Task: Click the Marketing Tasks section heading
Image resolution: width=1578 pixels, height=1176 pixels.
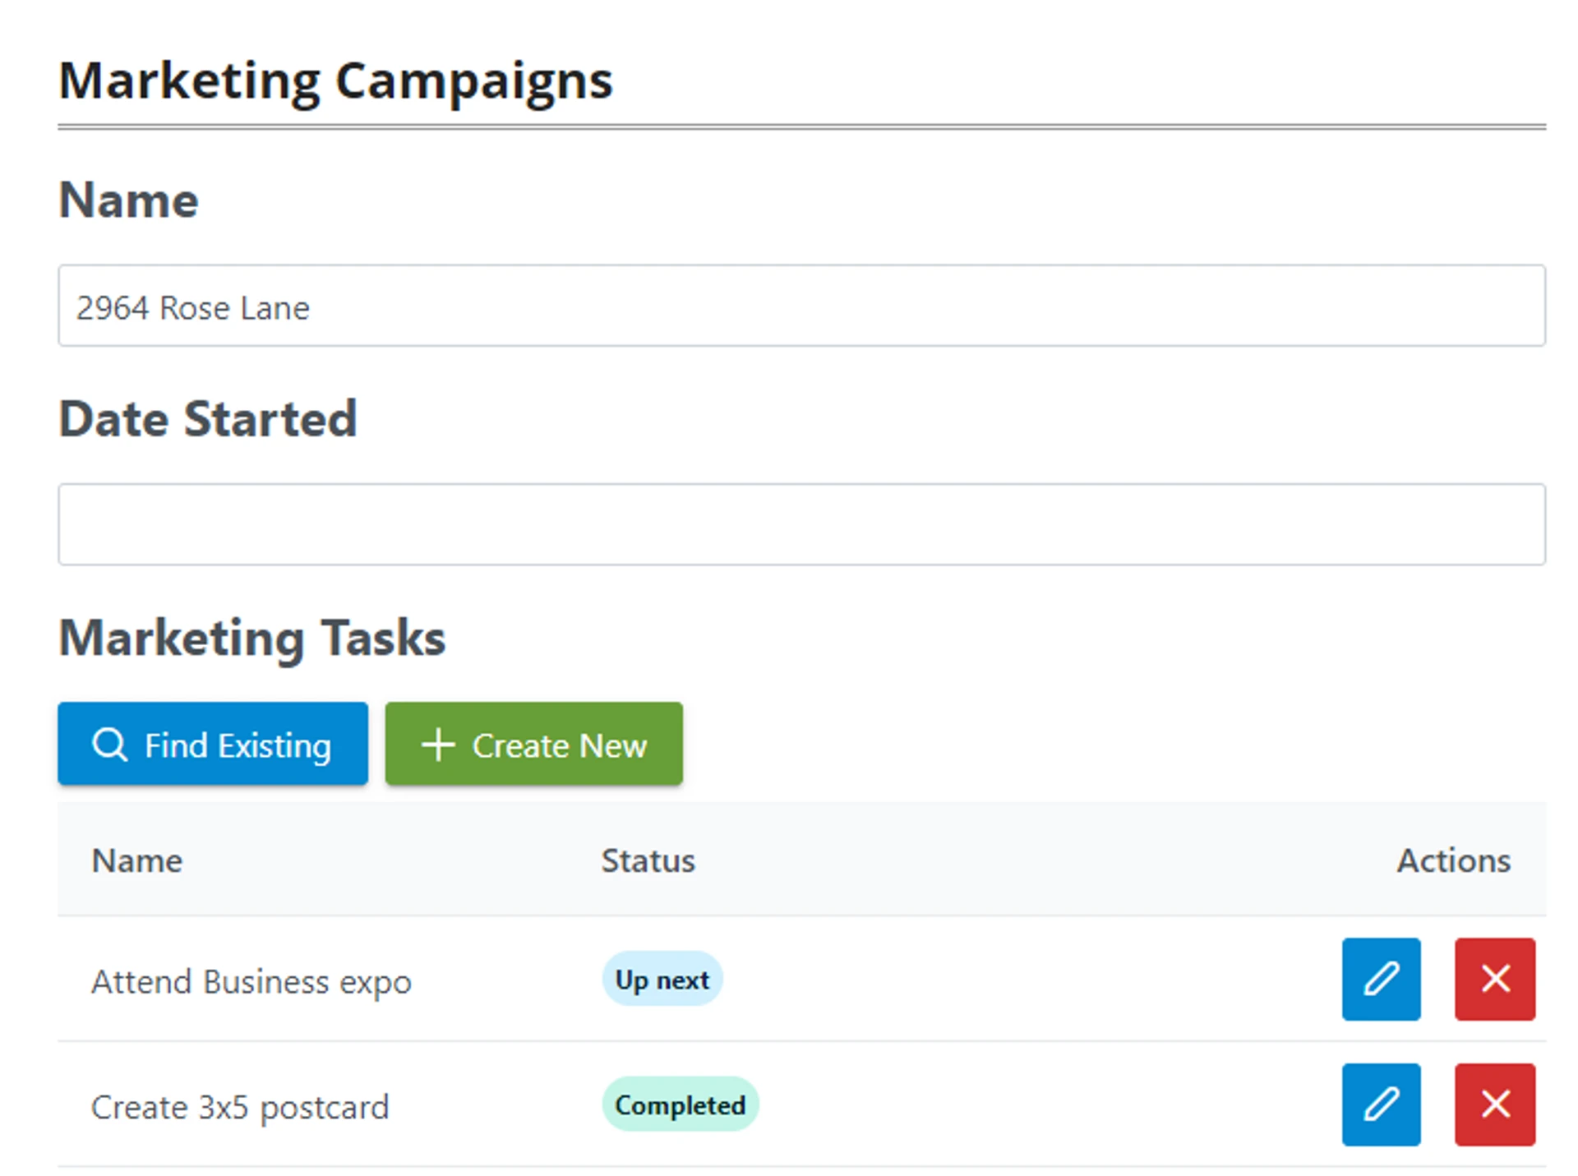Action: [251, 638]
